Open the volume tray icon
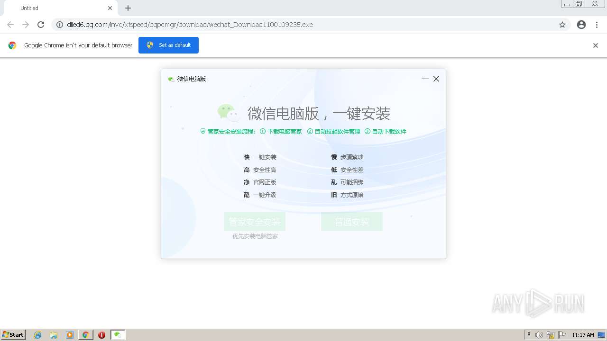607x341 pixels. tap(539, 335)
